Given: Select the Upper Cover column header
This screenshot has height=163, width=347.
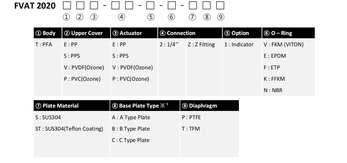Looking at the screenshot, I should pos(86,33).
